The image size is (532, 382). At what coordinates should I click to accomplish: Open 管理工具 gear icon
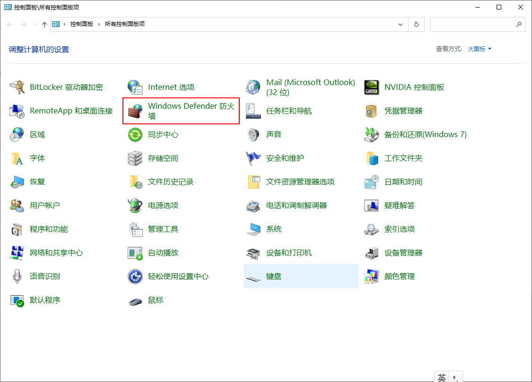[135, 229]
